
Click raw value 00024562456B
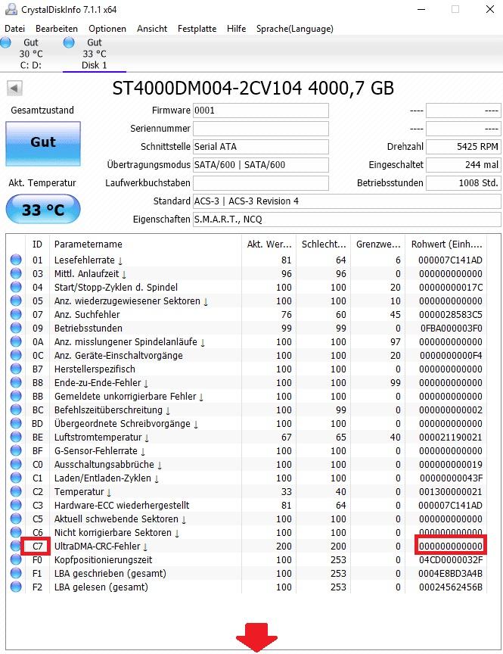coord(451,587)
